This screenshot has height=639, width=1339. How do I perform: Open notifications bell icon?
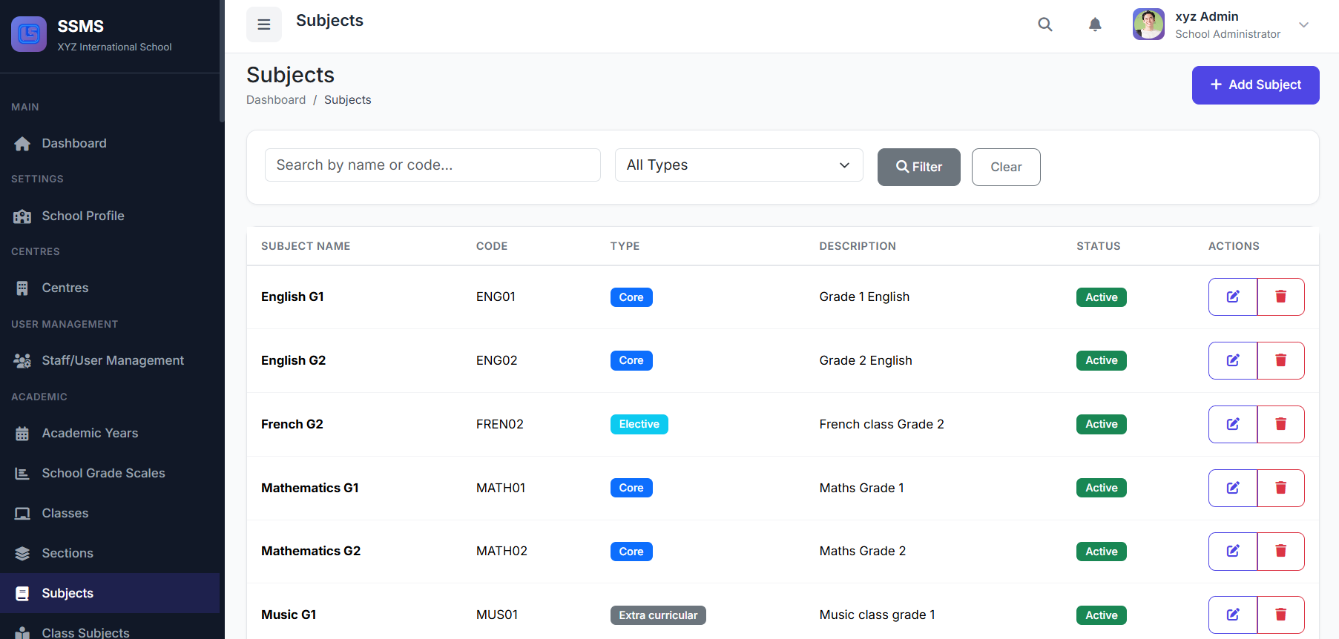[x=1094, y=24]
